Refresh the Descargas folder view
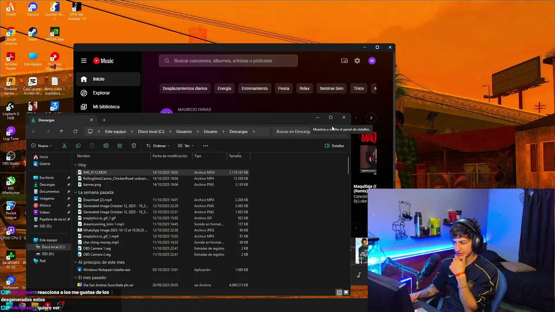 pyautogui.click(x=75, y=131)
